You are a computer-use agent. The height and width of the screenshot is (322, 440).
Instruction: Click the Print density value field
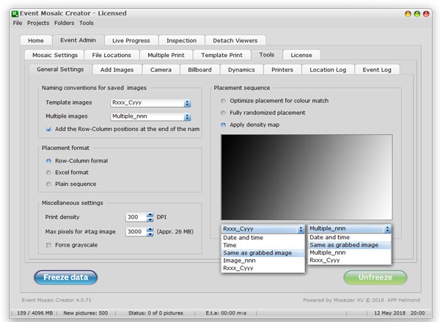[x=136, y=217]
